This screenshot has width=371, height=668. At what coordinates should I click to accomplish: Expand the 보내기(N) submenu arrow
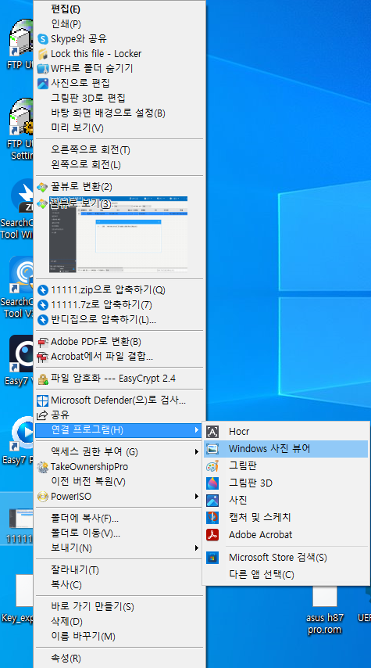[x=197, y=548]
